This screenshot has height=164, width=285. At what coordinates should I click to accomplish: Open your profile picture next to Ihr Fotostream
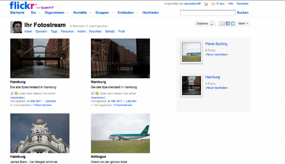point(16,27)
